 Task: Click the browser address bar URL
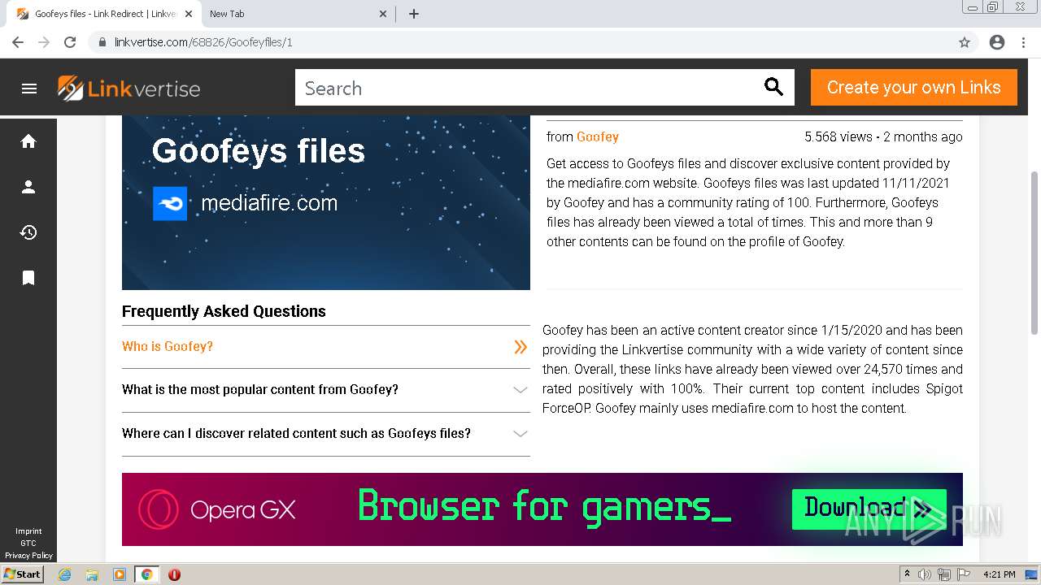[203, 42]
